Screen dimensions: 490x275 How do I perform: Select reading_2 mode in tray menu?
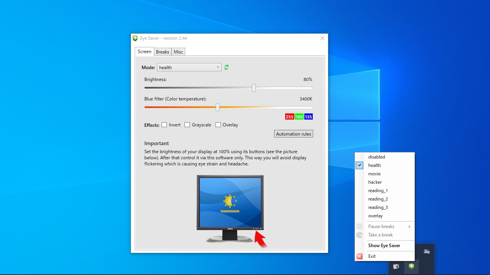385,199
